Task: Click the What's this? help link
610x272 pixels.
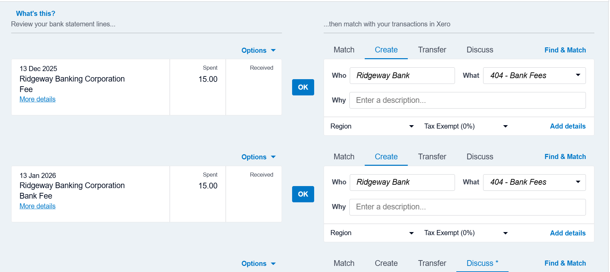Action: click(36, 14)
